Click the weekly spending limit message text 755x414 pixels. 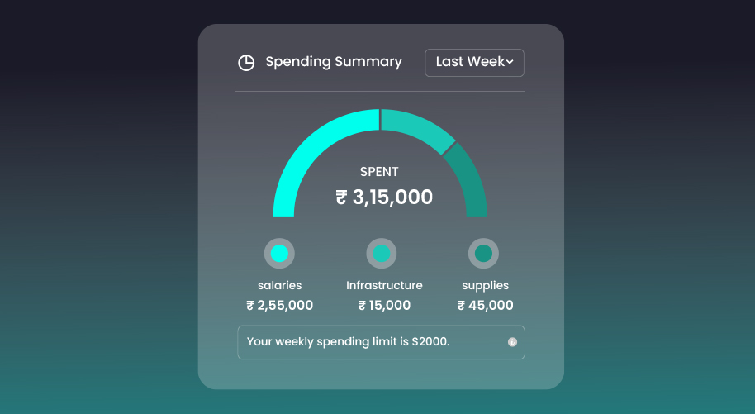(348, 342)
